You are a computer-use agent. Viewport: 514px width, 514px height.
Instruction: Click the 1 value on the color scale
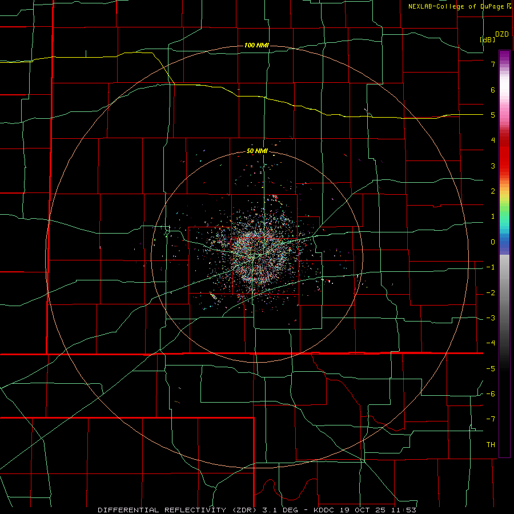click(493, 216)
